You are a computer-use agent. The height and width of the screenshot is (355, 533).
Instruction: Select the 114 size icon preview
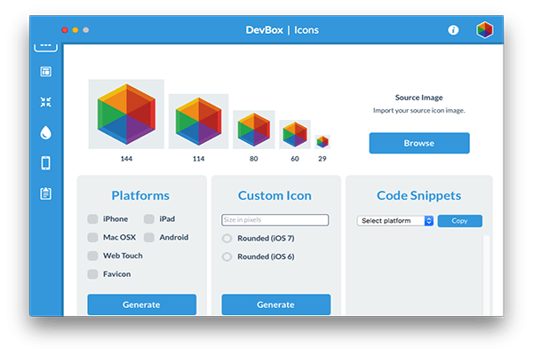tap(198, 122)
